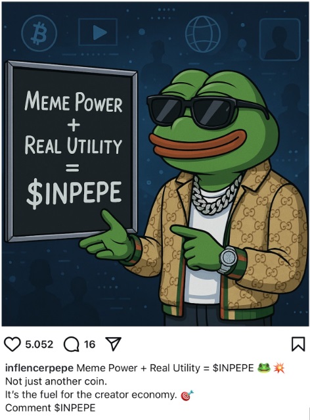Click the video play icon in image

point(98,32)
